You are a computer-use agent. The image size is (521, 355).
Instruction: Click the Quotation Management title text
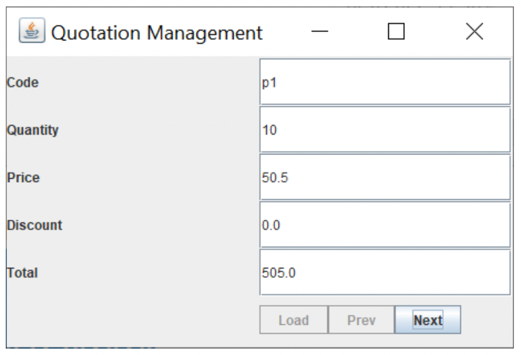tap(157, 33)
